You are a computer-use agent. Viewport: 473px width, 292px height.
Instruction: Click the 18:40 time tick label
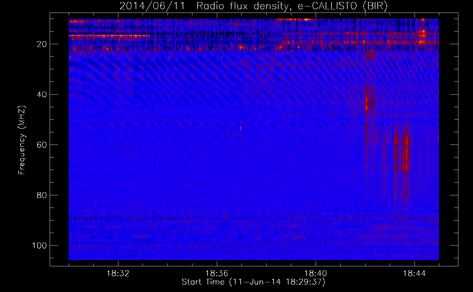tap(316, 274)
